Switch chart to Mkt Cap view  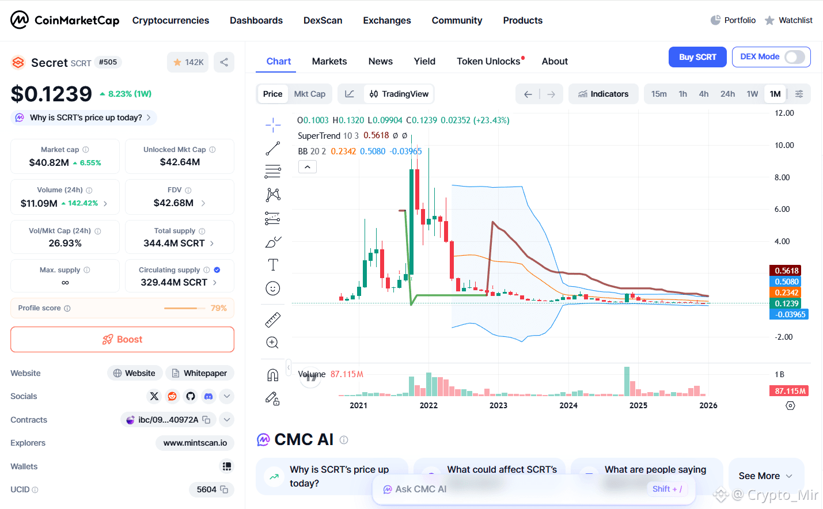pos(310,94)
